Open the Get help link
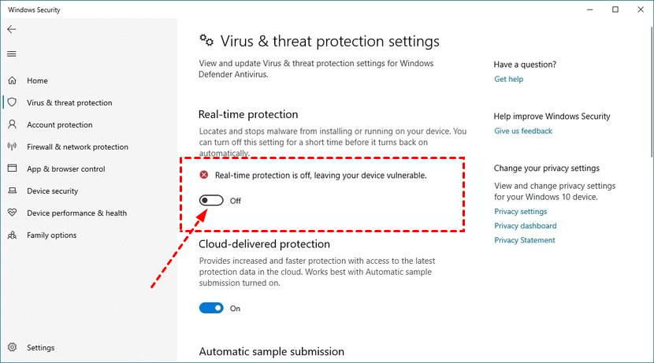654x363 pixels. (508, 80)
